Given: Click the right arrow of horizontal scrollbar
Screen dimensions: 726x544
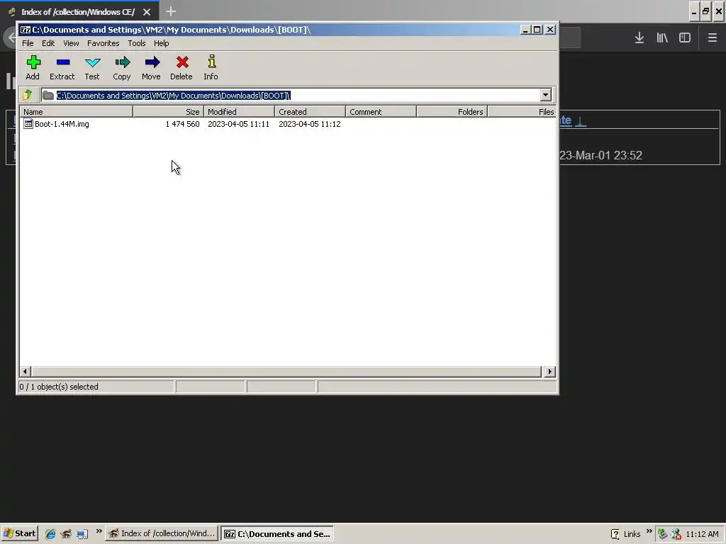Looking at the screenshot, I should pos(549,371).
